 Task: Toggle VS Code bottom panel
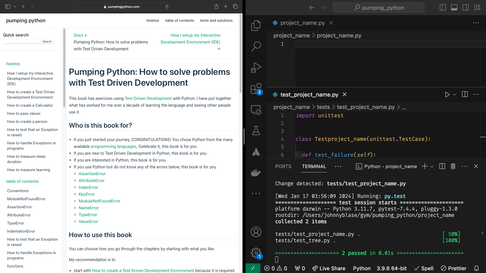pyautogui.click(x=454, y=8)
